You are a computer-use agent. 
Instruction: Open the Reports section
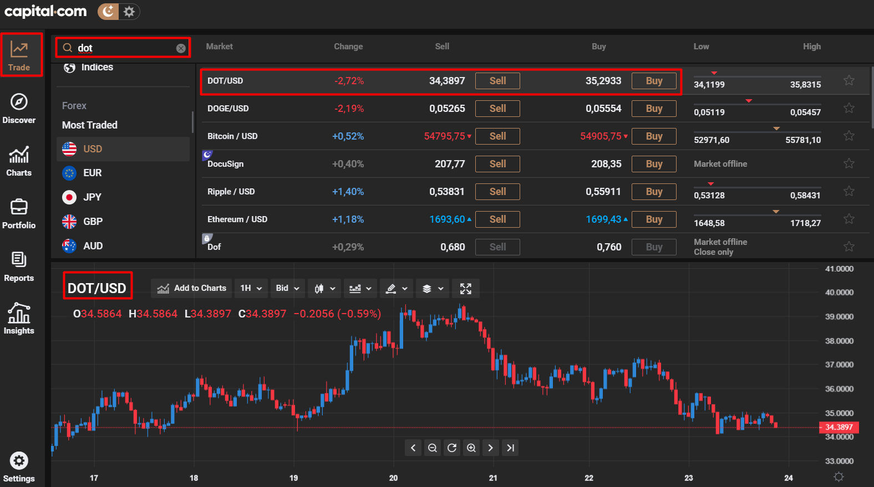tap(19, 266)
